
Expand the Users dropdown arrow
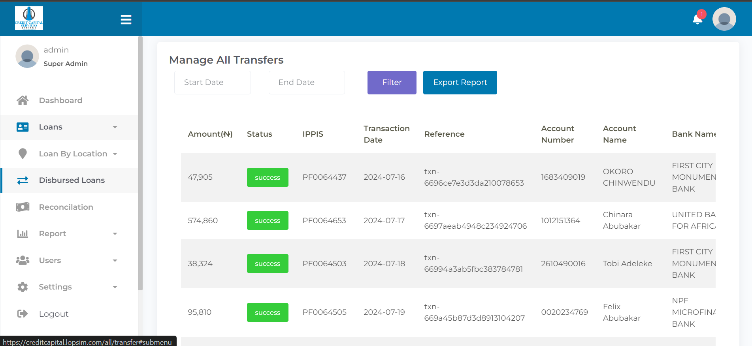[115, 261]
